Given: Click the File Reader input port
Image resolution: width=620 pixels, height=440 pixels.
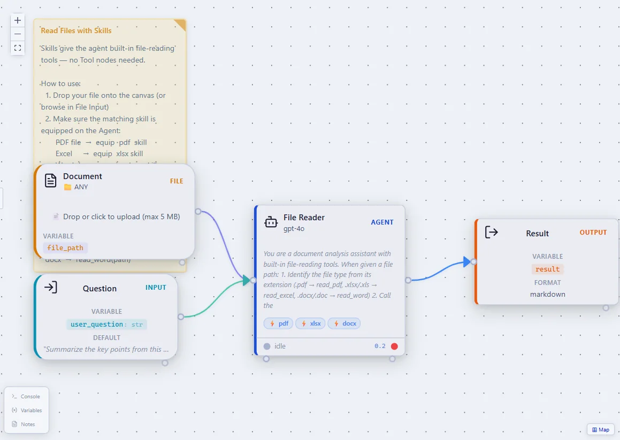Looking at the screenshot, I should tap(254, 280).
